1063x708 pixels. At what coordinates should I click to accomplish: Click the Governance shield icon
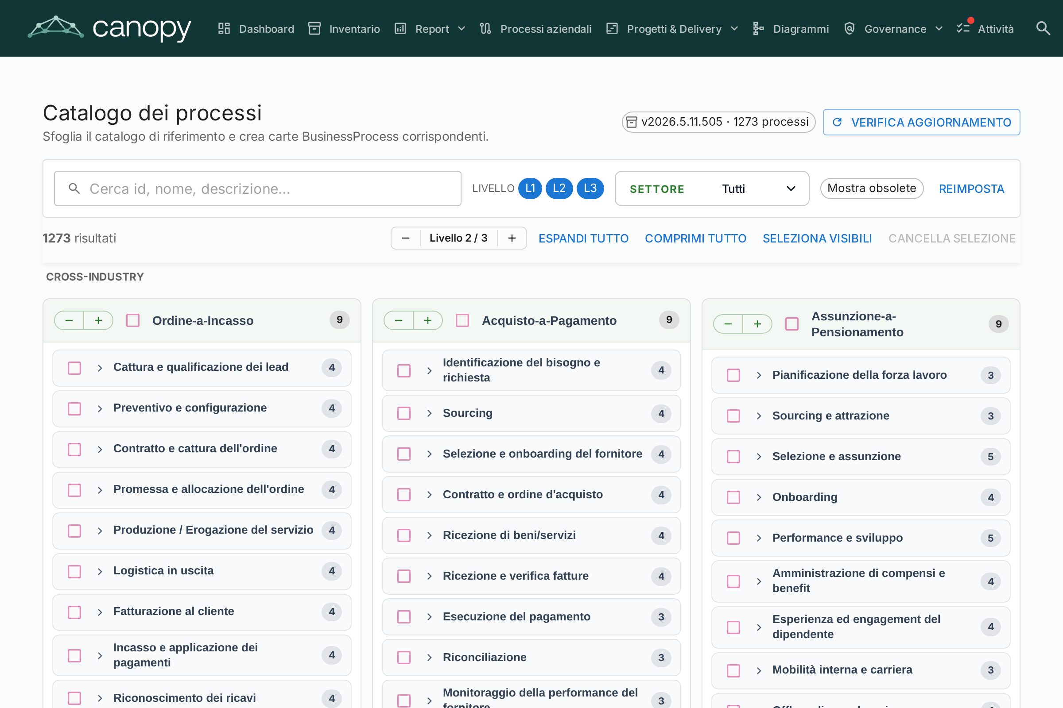tap(850, 28)
